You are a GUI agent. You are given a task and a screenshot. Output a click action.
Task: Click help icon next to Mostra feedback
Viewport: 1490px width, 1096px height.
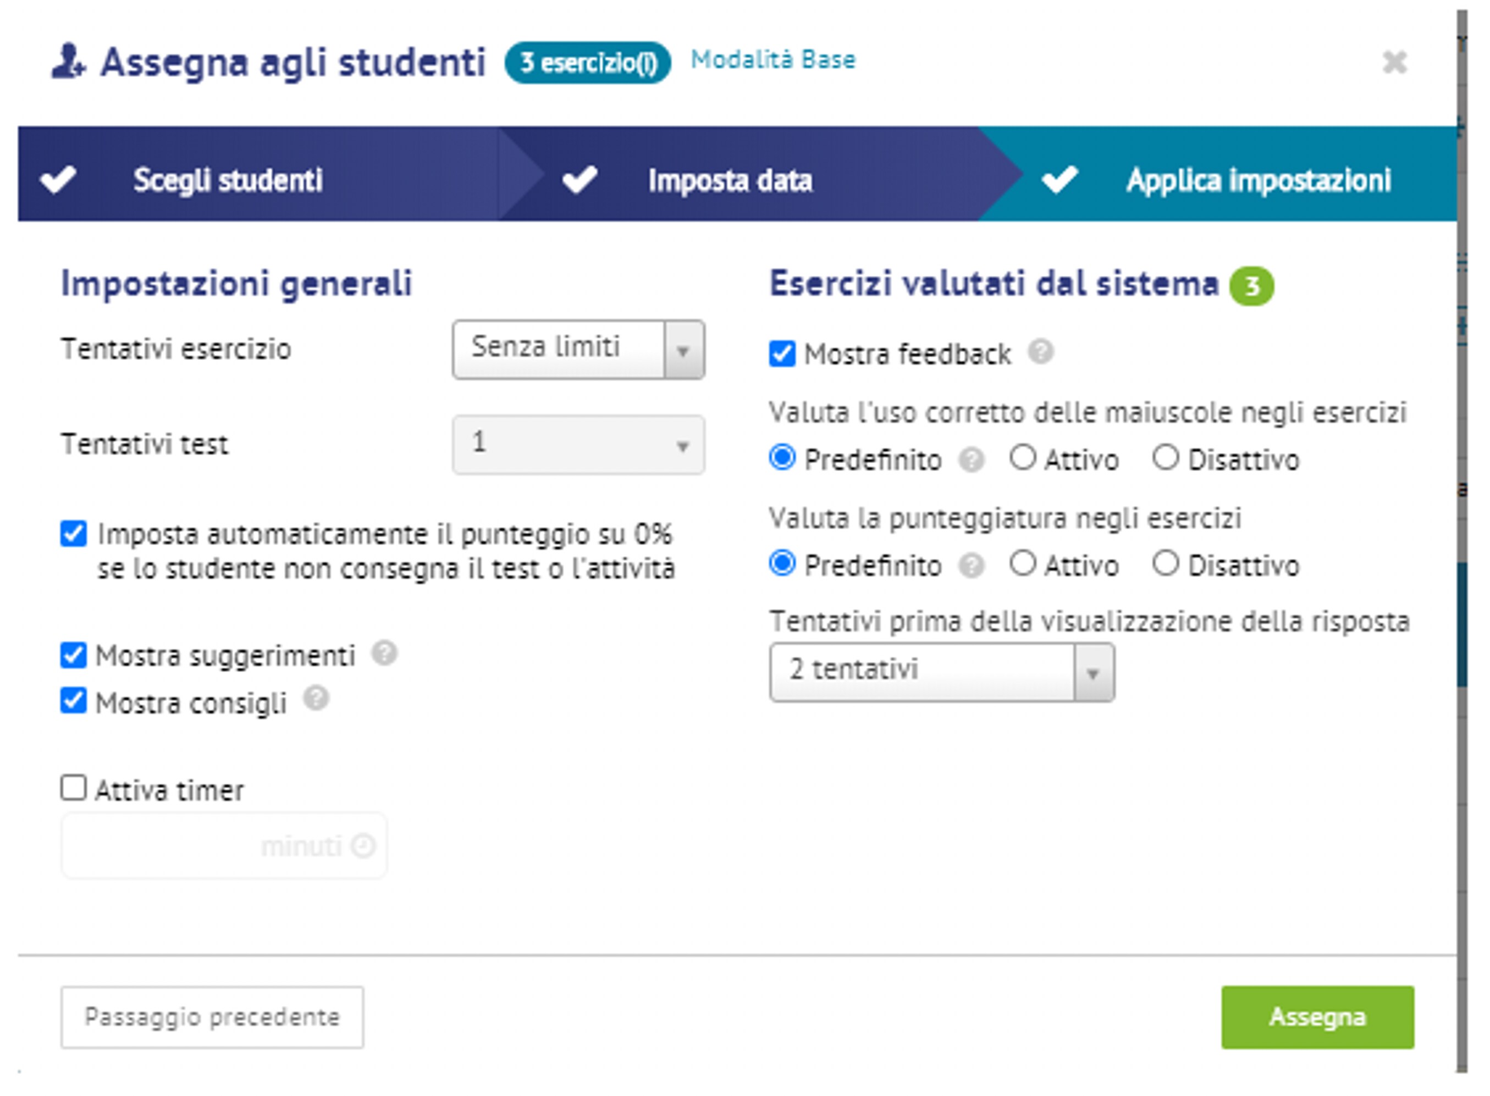pyautogui.click(x=1040, y=352)
